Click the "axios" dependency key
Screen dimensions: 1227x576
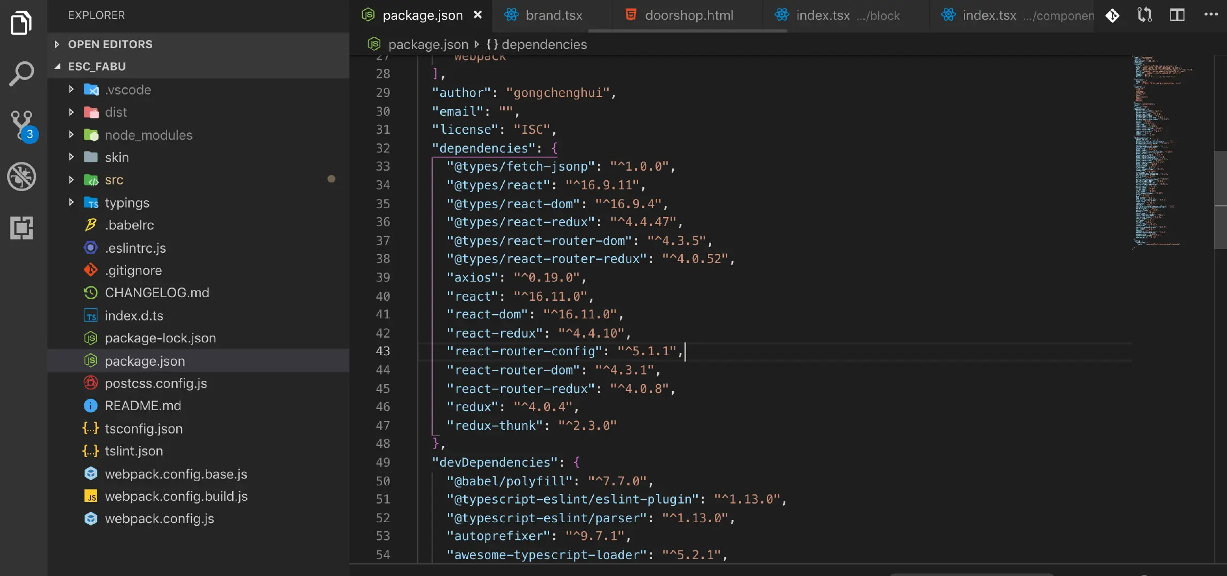pos(472,278)
